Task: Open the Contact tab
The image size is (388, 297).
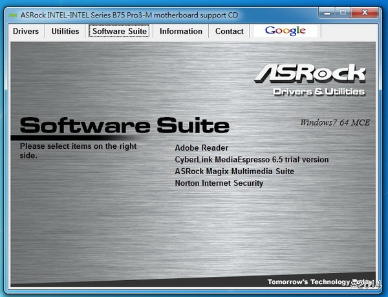Action: (x=230, y=31)
